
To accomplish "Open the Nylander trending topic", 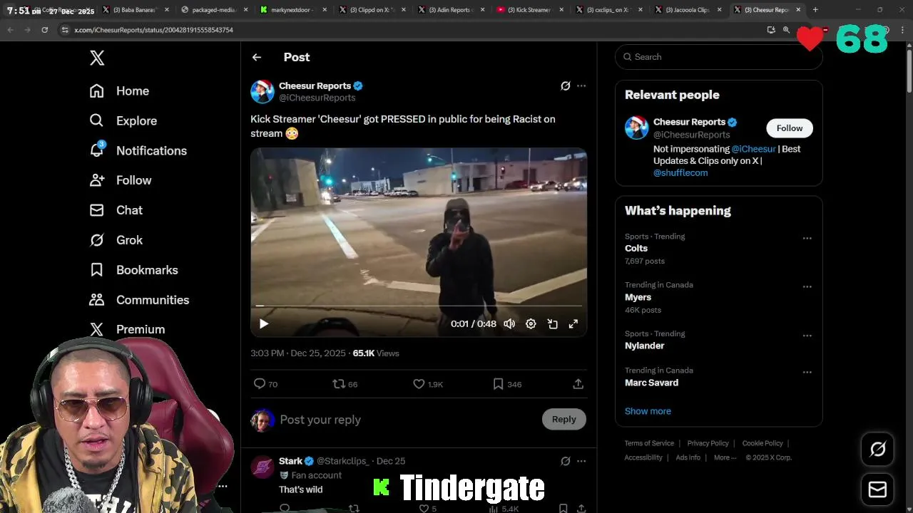I will click(x=644, y=346).
